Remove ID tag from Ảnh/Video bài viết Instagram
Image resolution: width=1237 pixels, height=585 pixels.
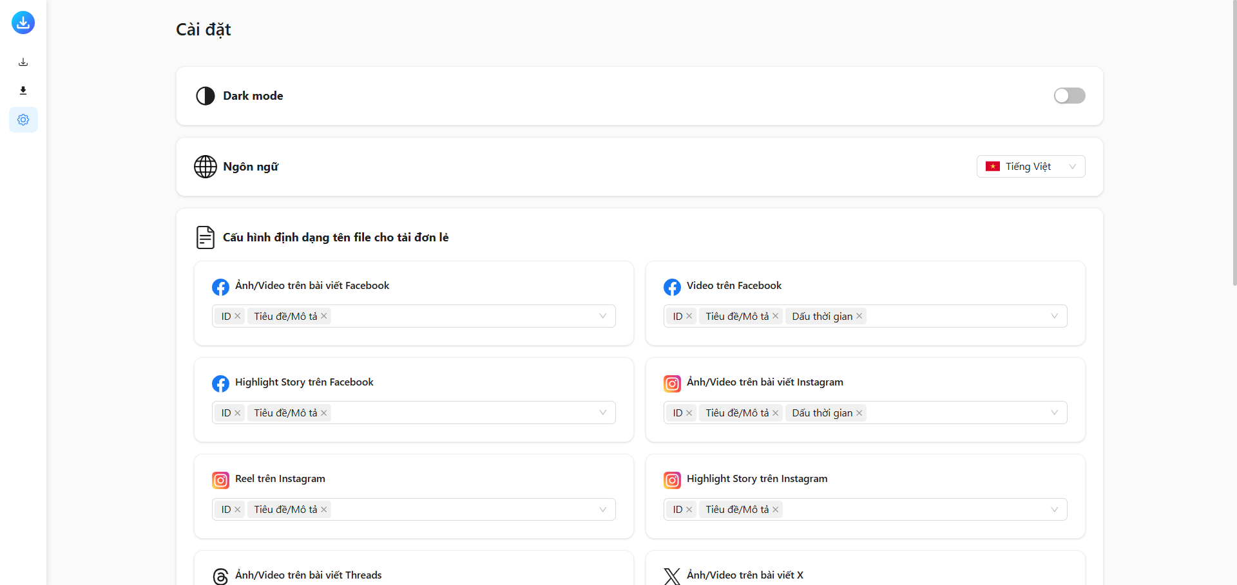(689, 413)
